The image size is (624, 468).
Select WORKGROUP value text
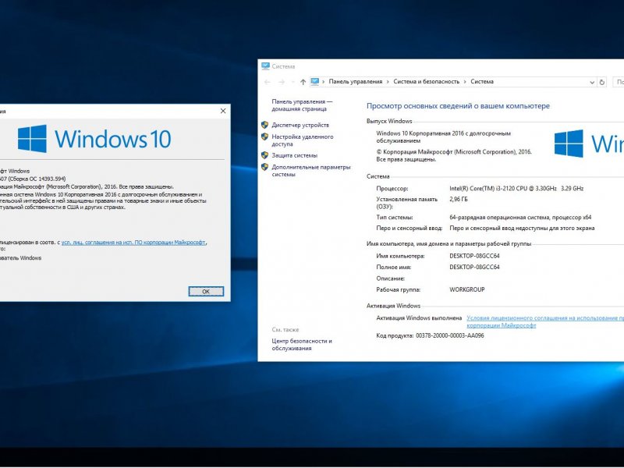tap(466, 289)
